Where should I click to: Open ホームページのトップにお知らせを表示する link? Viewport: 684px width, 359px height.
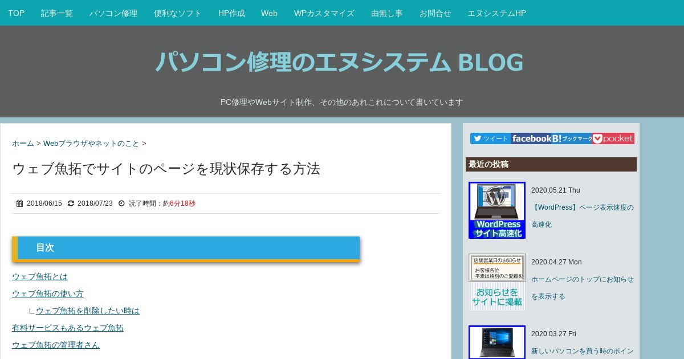pos(583,288)
